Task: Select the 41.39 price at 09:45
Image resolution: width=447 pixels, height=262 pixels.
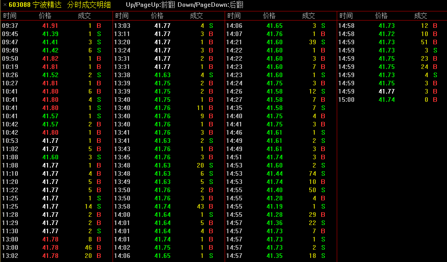Action: (x=50, y=34)
